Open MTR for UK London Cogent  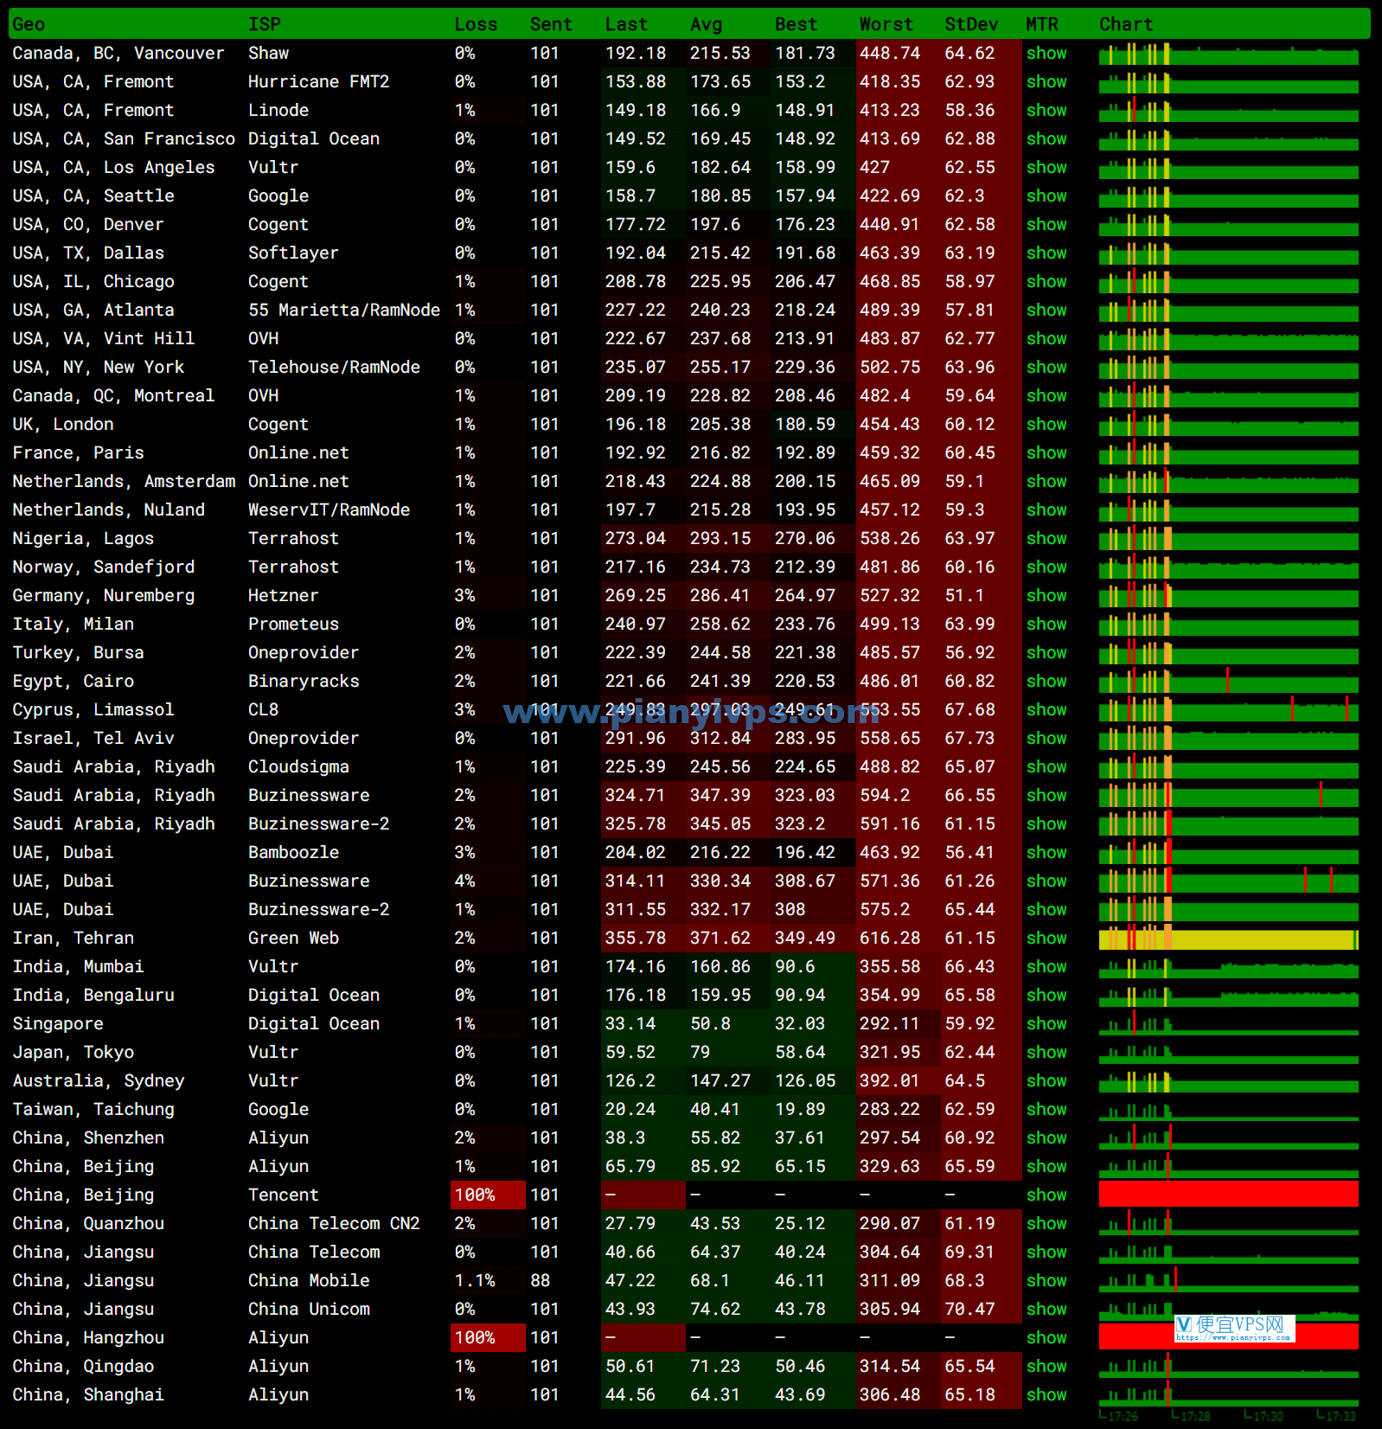tap(1046, 424)
